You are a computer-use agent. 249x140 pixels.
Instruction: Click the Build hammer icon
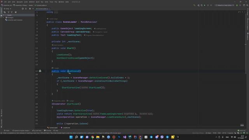[x=194, y=5]
